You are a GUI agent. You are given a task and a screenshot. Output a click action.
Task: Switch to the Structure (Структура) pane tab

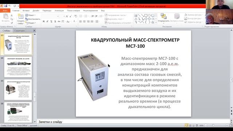(x=19, y=31)
